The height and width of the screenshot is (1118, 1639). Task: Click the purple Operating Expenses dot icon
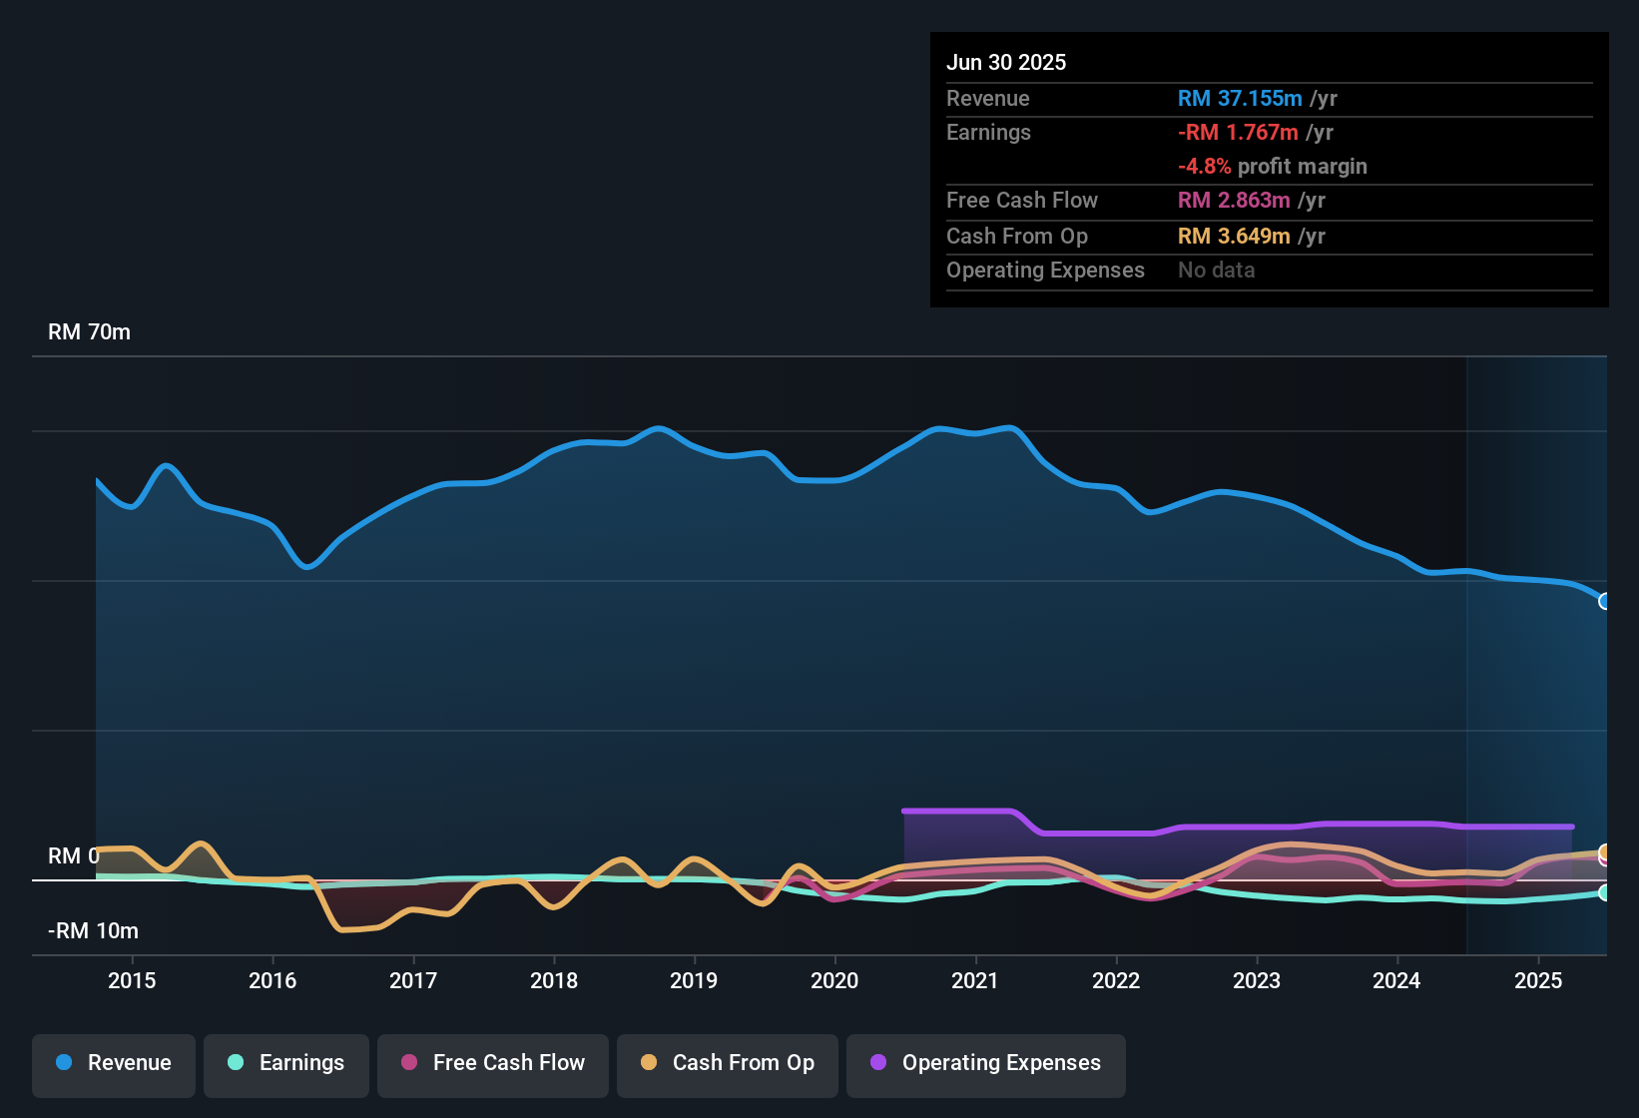[x=876, y=1063]
